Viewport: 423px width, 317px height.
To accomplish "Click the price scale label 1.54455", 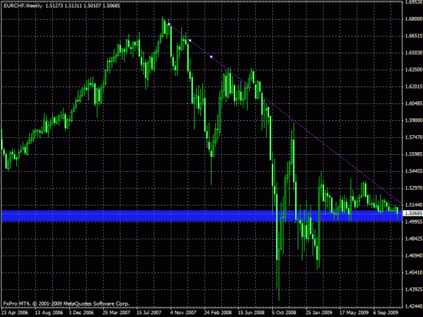I will click(x=414, y=171).
